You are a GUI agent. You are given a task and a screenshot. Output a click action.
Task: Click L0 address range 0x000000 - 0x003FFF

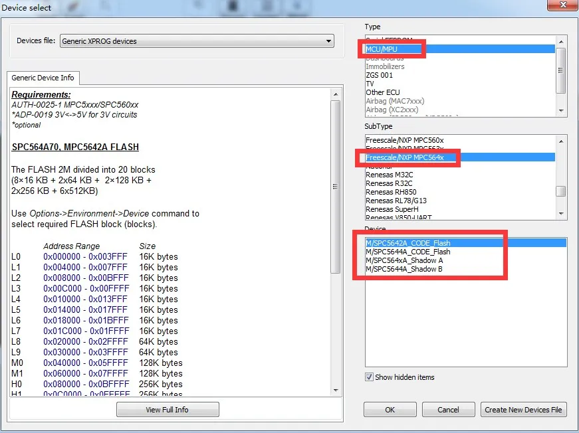[85, 257]
